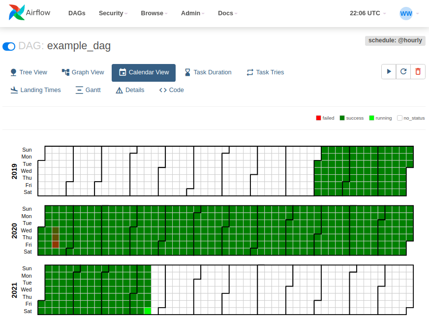The image size is (429, 319).
Task: Click the bright green running day cell in 2021
Action: (x=148, y=311)
